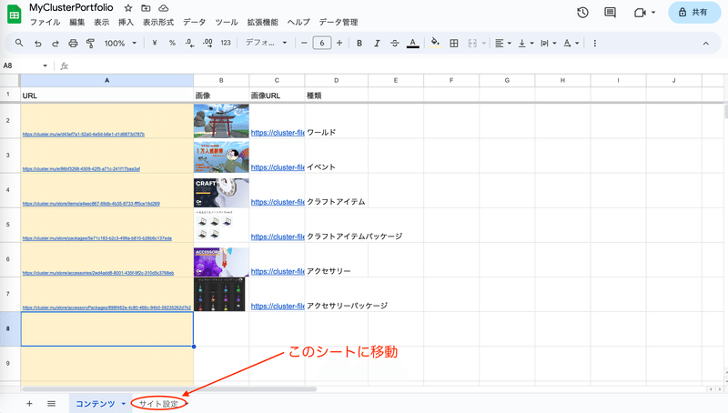Open the 挿入 menu
This screenshot has width=728, height=413.
click(x=126, y=22)
